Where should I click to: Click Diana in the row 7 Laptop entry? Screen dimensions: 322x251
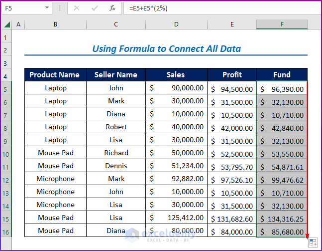point(116,114)
